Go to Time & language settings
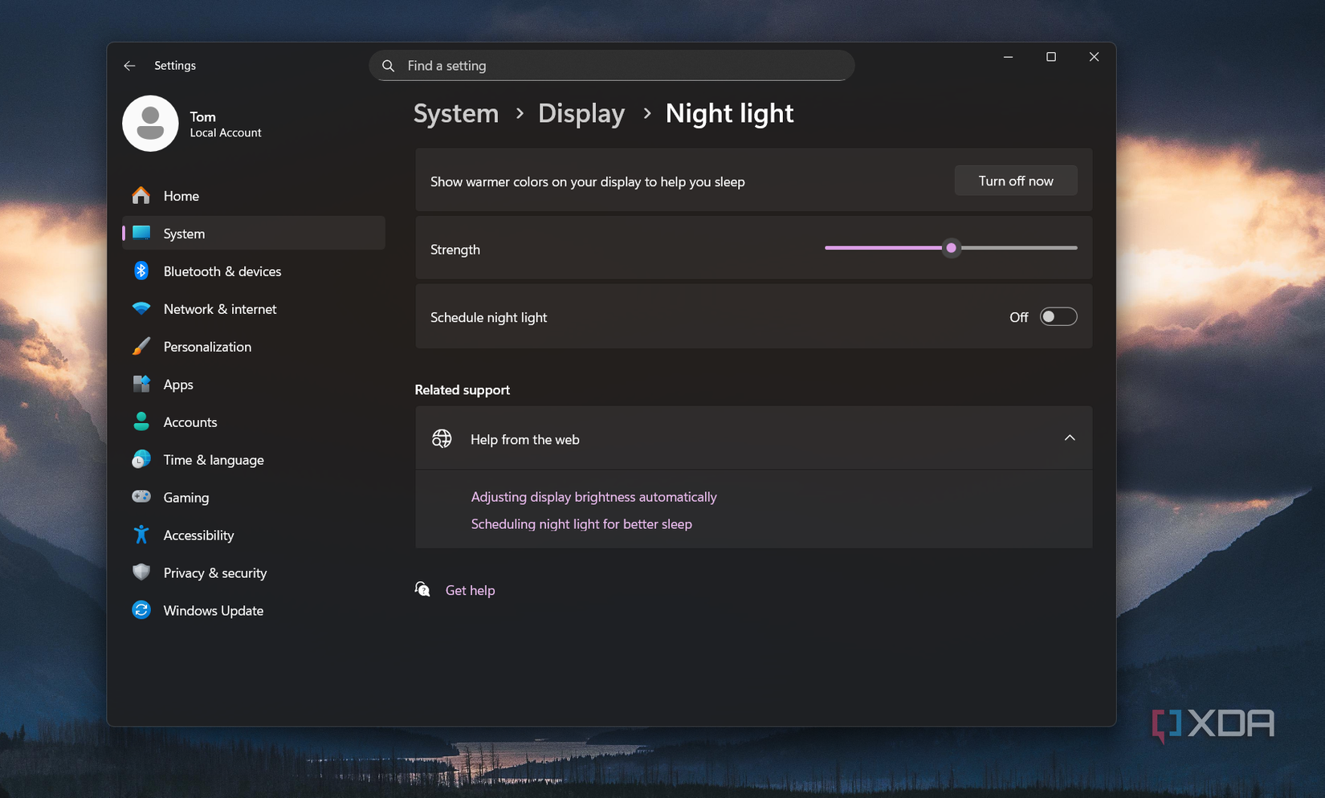 click(x=254, y=459)
